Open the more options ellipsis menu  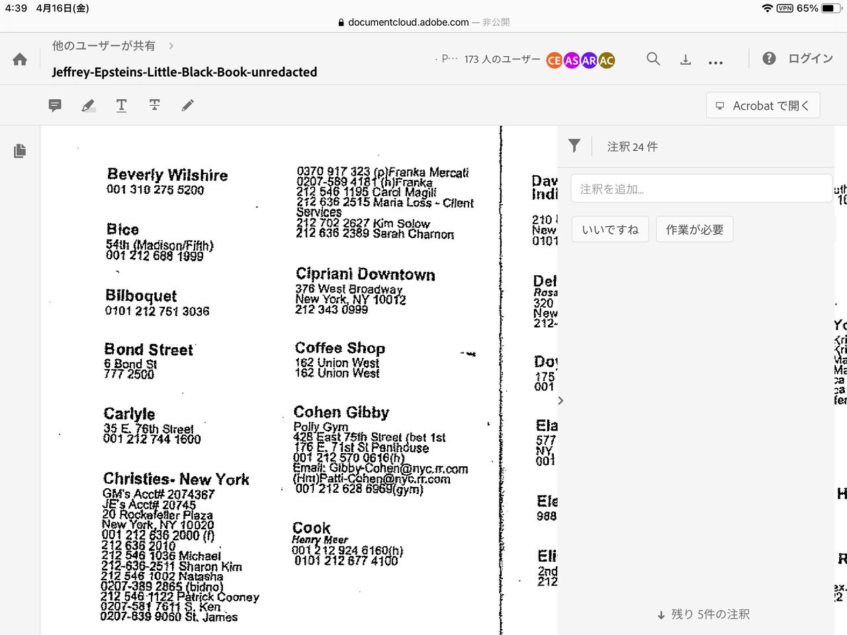coord(715,63)
